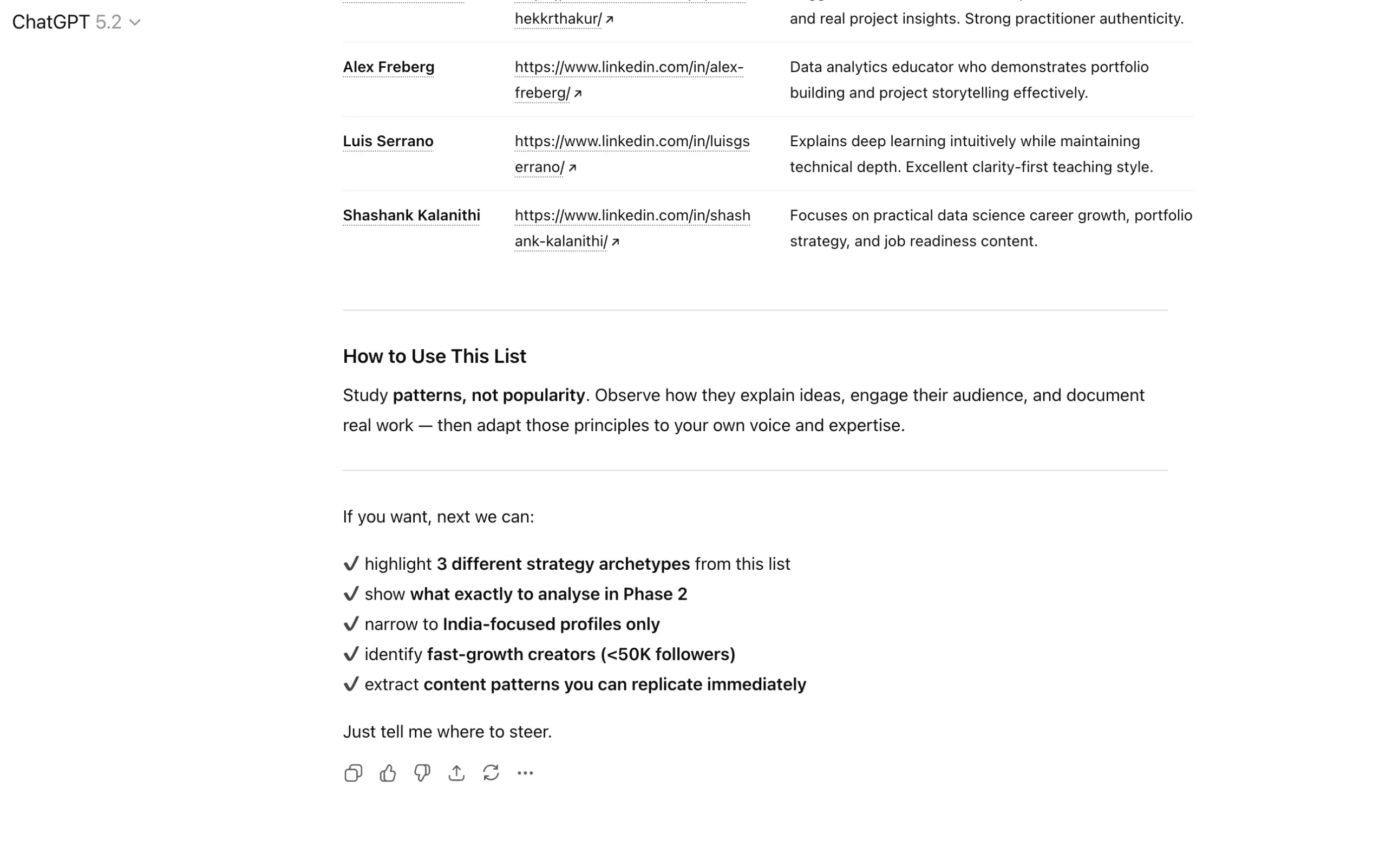
Task: Give the response a thumbs up
Action: [x=387, y=773]
